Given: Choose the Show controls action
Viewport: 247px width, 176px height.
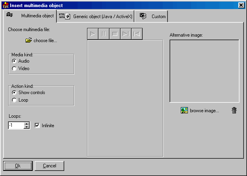Looking at the screenshot, I should 15,93.
